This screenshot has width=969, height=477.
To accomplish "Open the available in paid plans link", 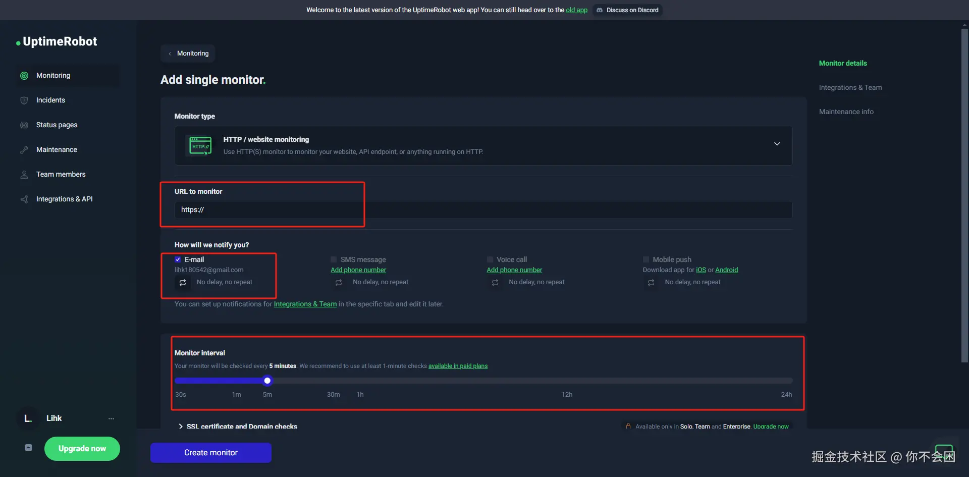I will [458, 366].
